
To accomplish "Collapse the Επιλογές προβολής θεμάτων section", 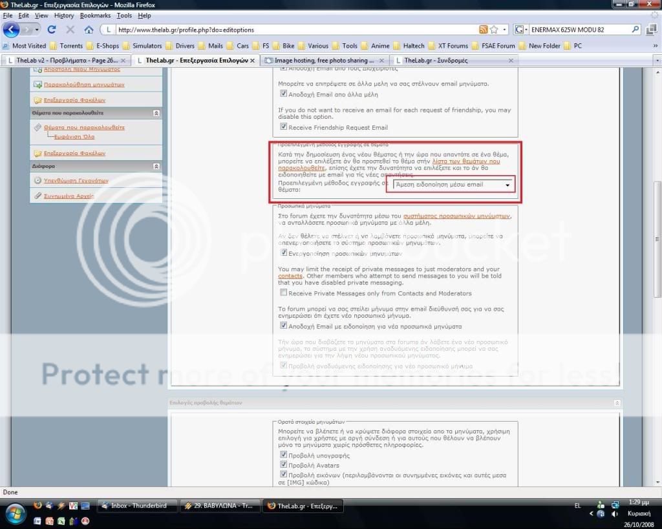I will point(617,402).
